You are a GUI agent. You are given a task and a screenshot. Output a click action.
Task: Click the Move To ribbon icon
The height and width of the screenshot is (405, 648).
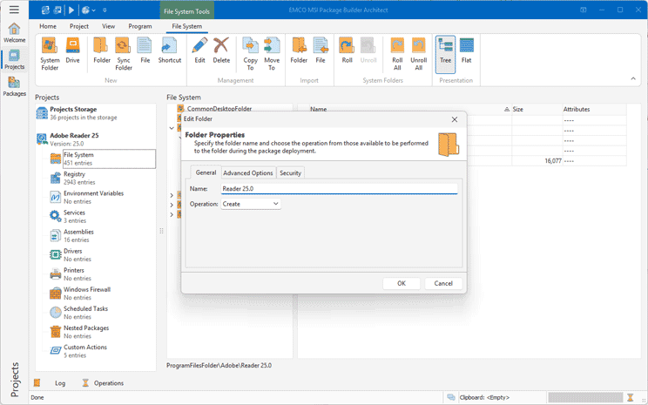[x=272, y=51]
